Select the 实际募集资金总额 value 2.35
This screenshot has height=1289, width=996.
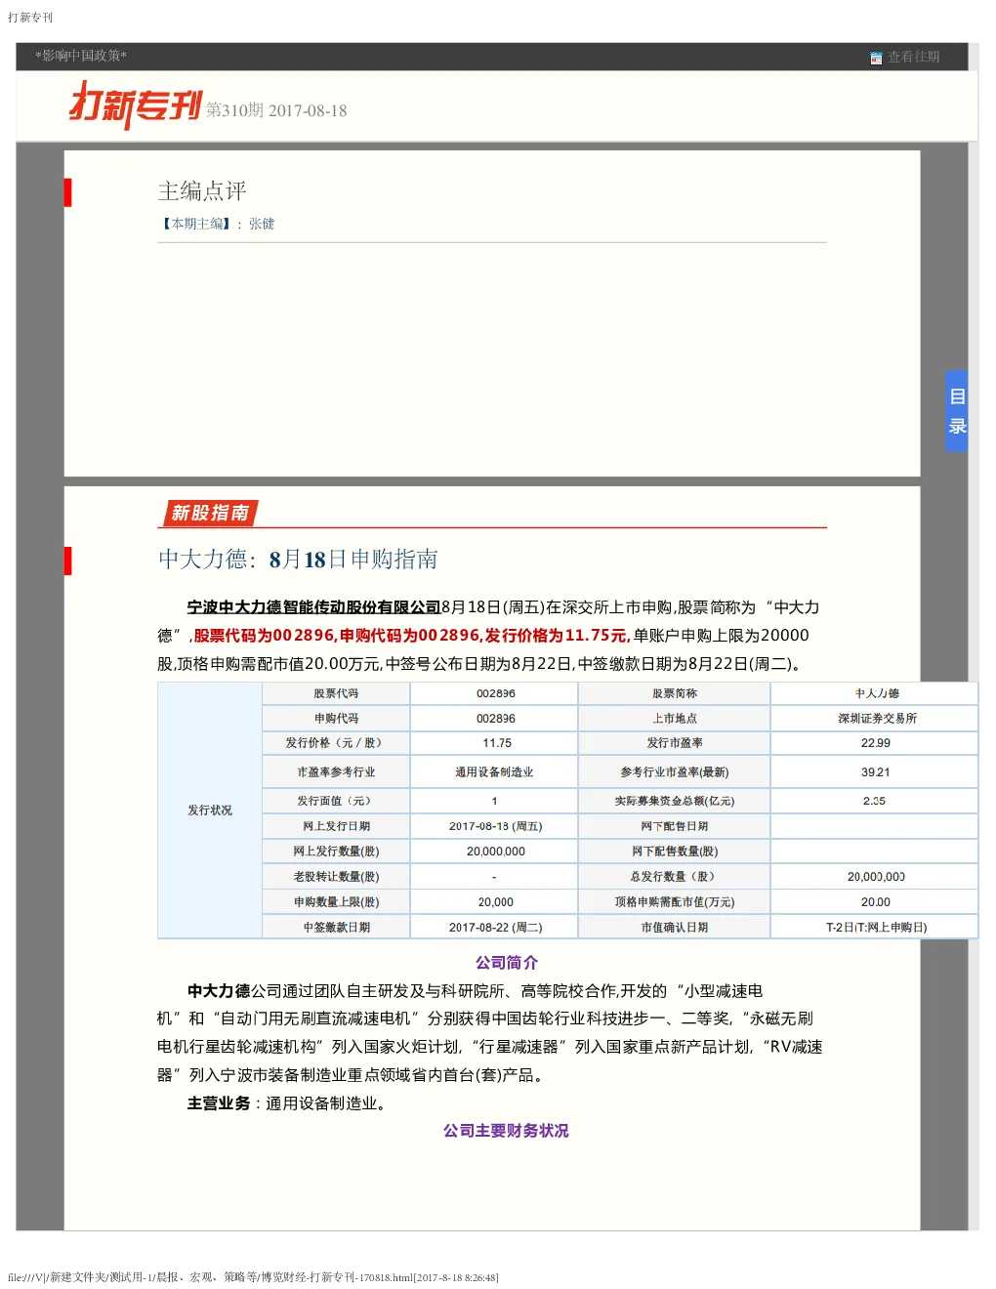875,801
